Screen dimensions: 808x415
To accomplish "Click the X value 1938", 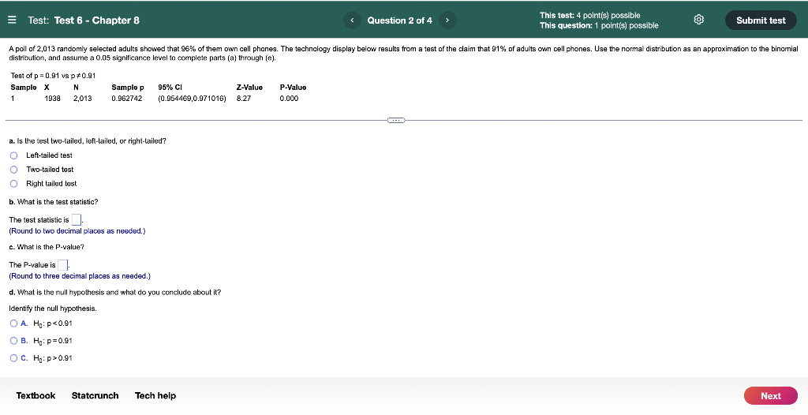I will pyautogui.click(x=53, y=98).
